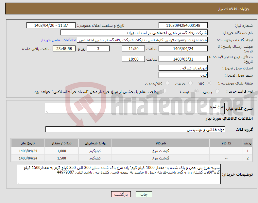
Task: Select the متوسط purchase type radio
Action: pos(196,91)
